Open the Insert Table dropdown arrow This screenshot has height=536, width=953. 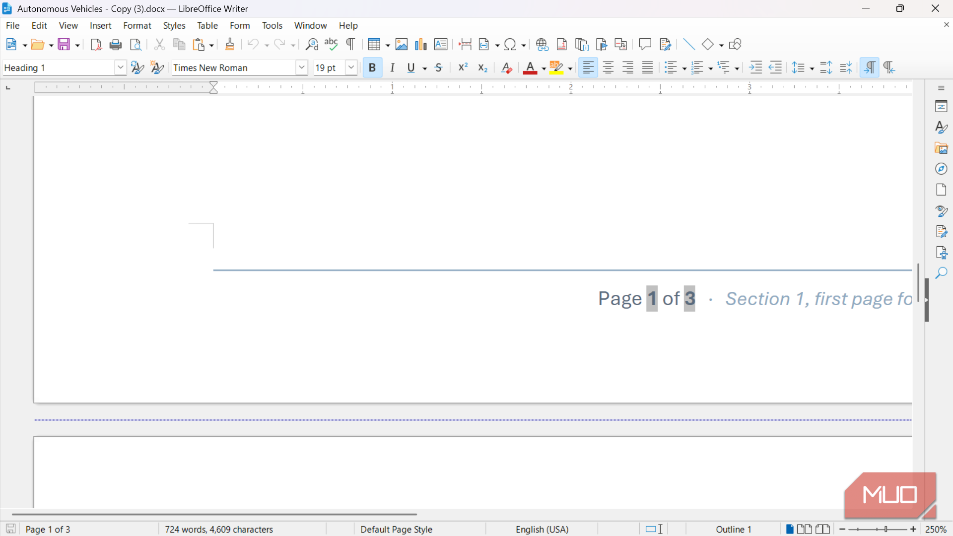click(x=388, y=45)
